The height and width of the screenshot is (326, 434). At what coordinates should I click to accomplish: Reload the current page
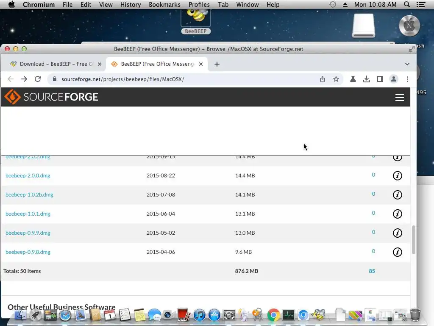click(38, 79)
